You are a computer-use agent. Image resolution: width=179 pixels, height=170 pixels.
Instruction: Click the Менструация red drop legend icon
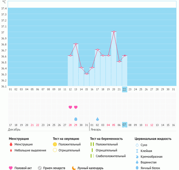(11, 144)
